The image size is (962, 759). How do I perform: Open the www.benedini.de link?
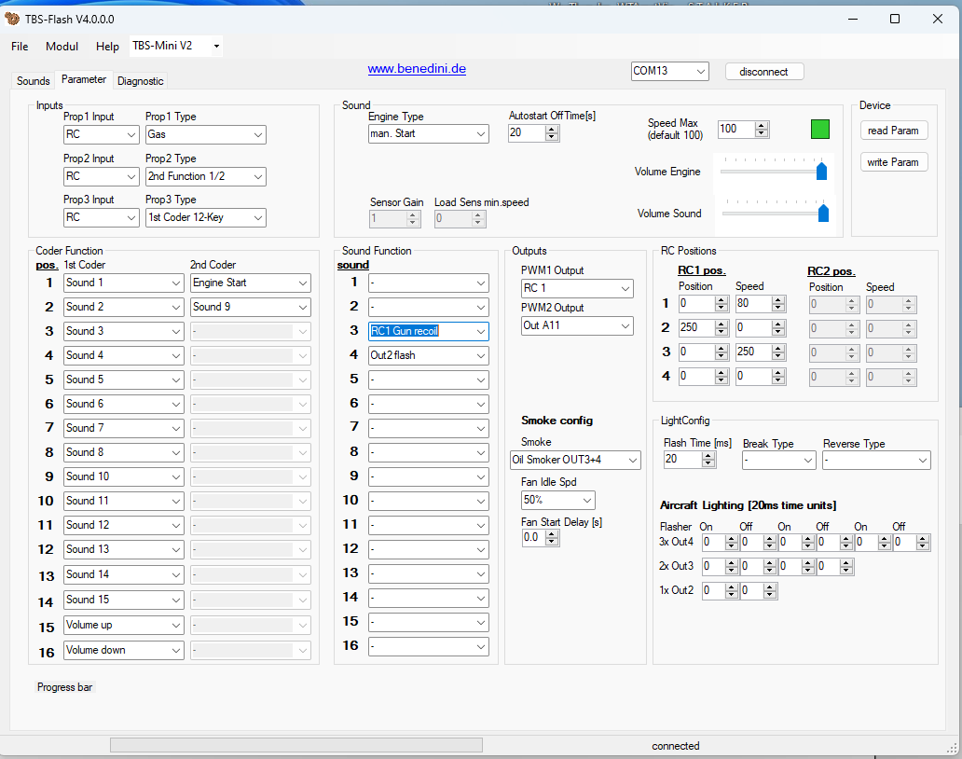click(x=417, y=69)
